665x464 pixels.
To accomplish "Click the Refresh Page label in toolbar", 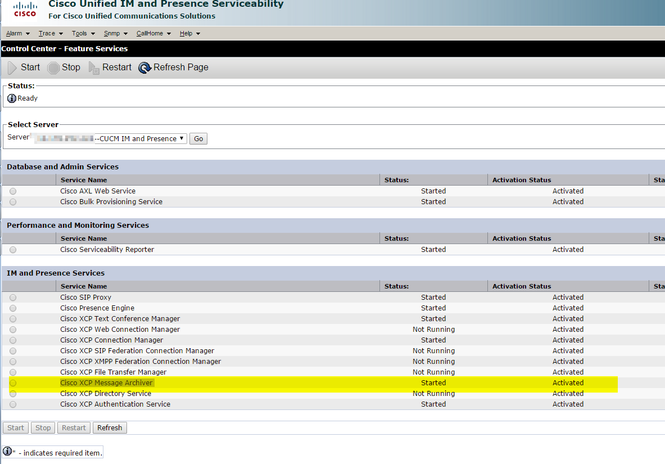I will pyautogui.click(x=180, y=67).
